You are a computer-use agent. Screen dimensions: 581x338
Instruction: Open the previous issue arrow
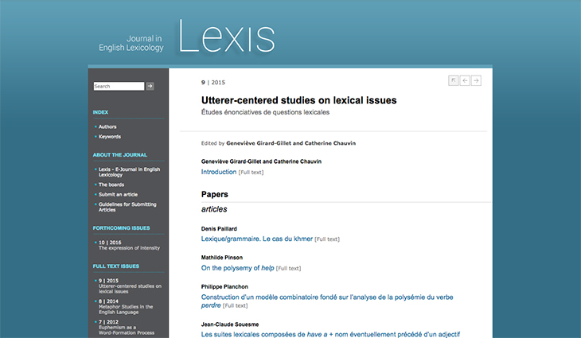click(465, 80)
